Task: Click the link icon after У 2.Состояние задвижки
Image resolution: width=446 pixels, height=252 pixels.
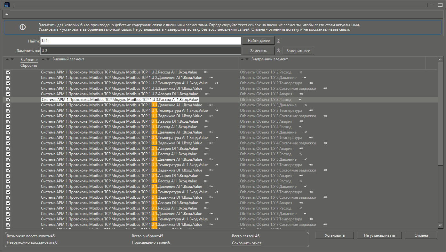Action: (325, 88)
